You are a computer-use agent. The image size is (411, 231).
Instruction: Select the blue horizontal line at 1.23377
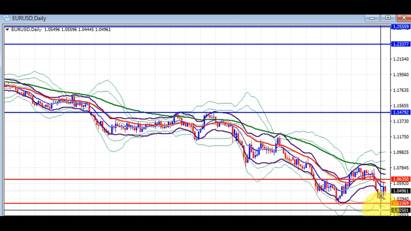tap(197, 44)
